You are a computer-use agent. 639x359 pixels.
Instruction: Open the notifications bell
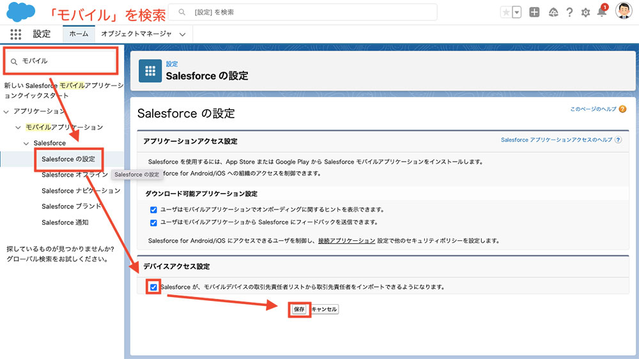(601, 12)
